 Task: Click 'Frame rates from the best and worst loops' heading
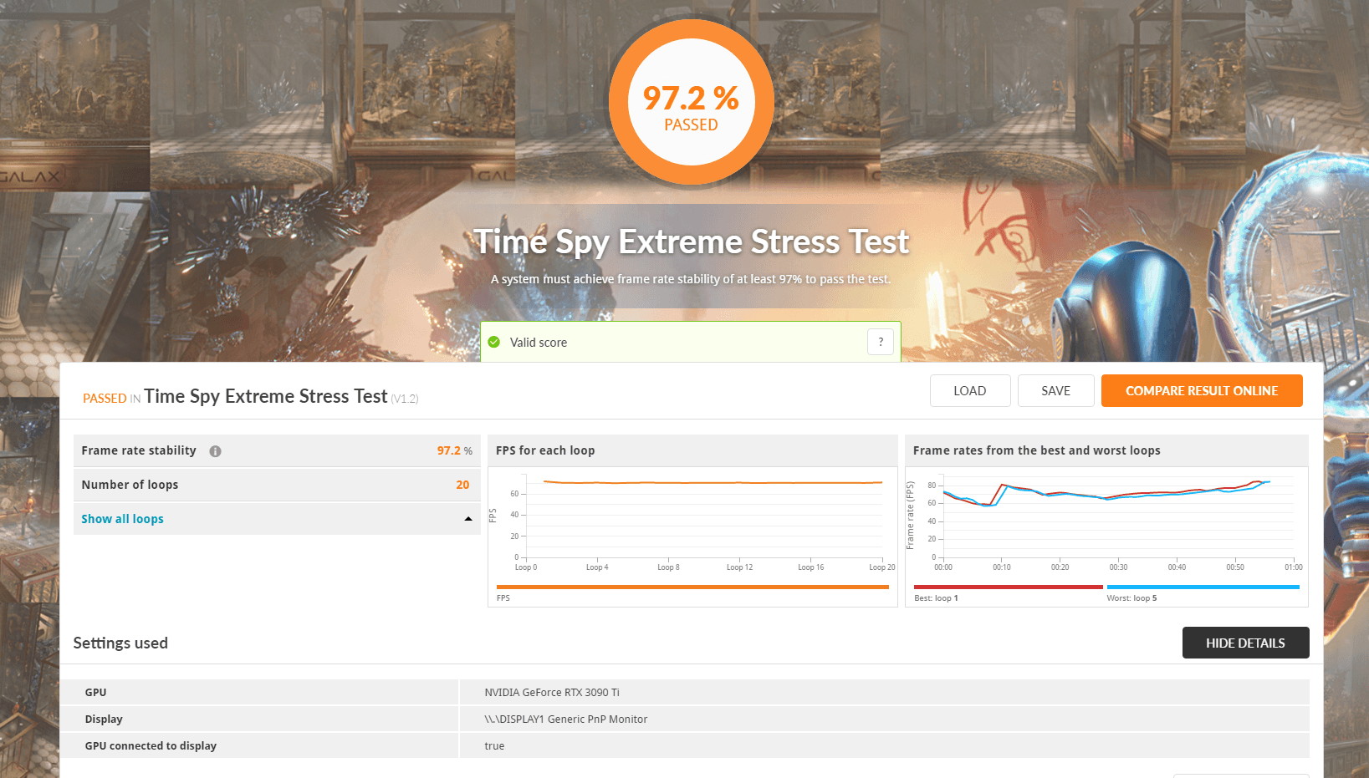pyautogui.click(x=1036, y=450)
